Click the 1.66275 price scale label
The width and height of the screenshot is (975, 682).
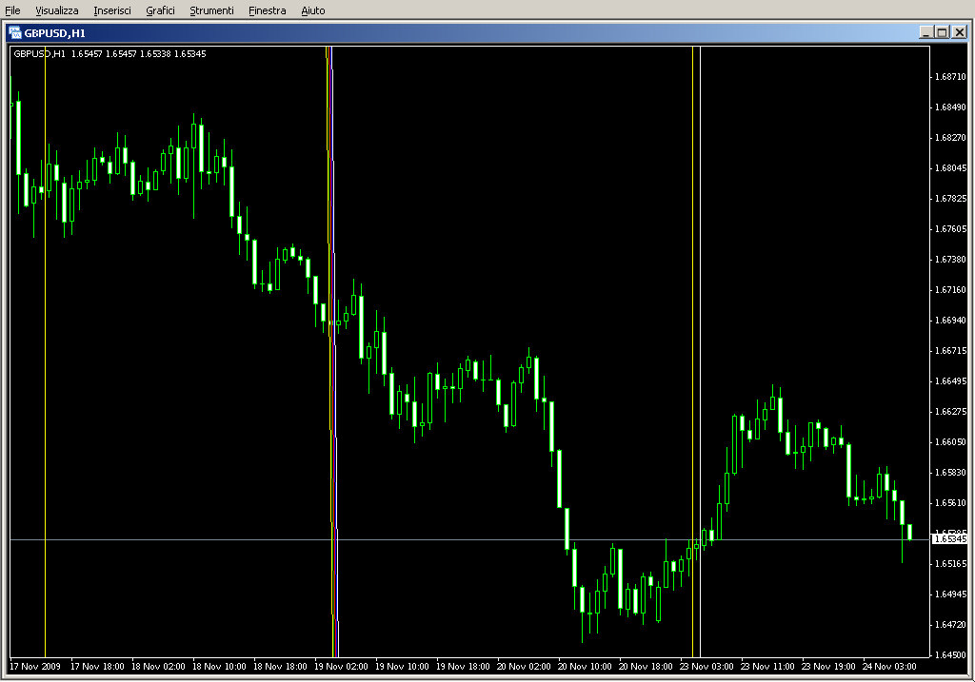click(951, 412)
